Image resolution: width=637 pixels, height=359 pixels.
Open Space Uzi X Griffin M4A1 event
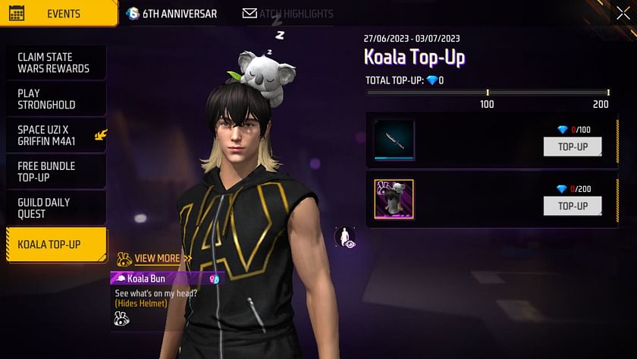coord(56,135)
